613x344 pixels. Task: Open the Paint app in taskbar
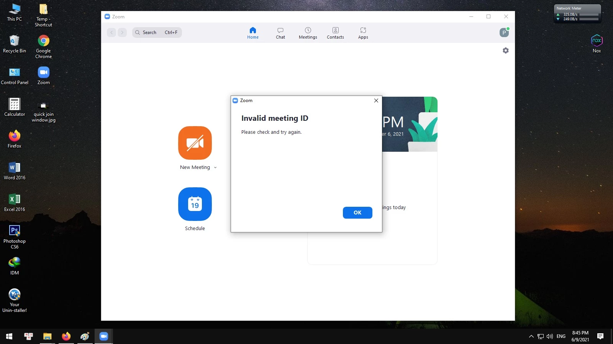[85, 336]
